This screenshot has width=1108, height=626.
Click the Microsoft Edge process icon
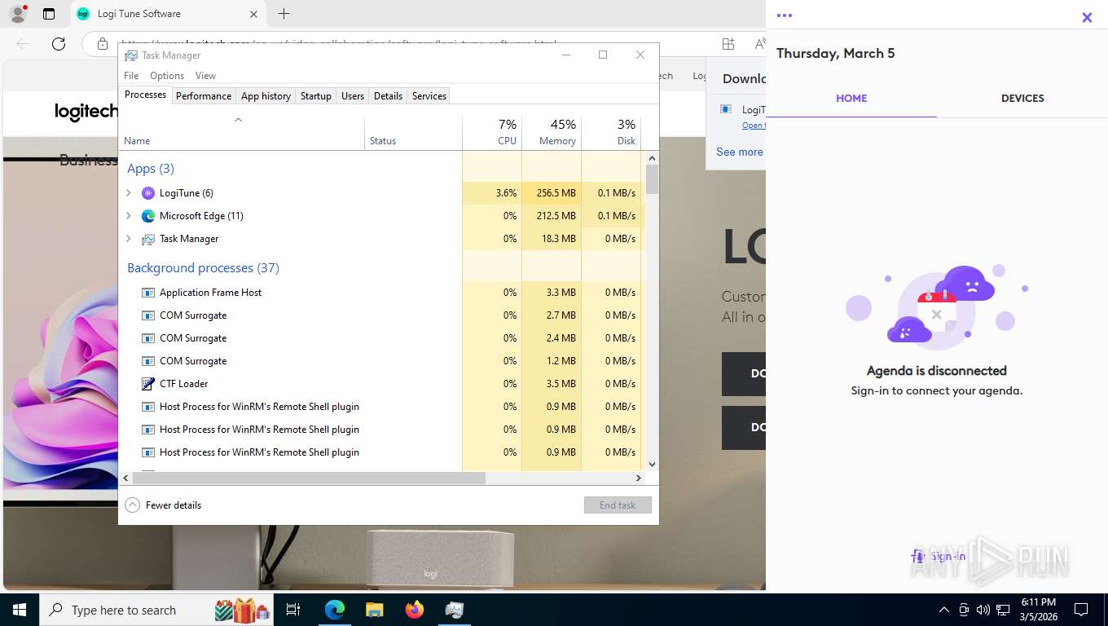tap(147, 216)
